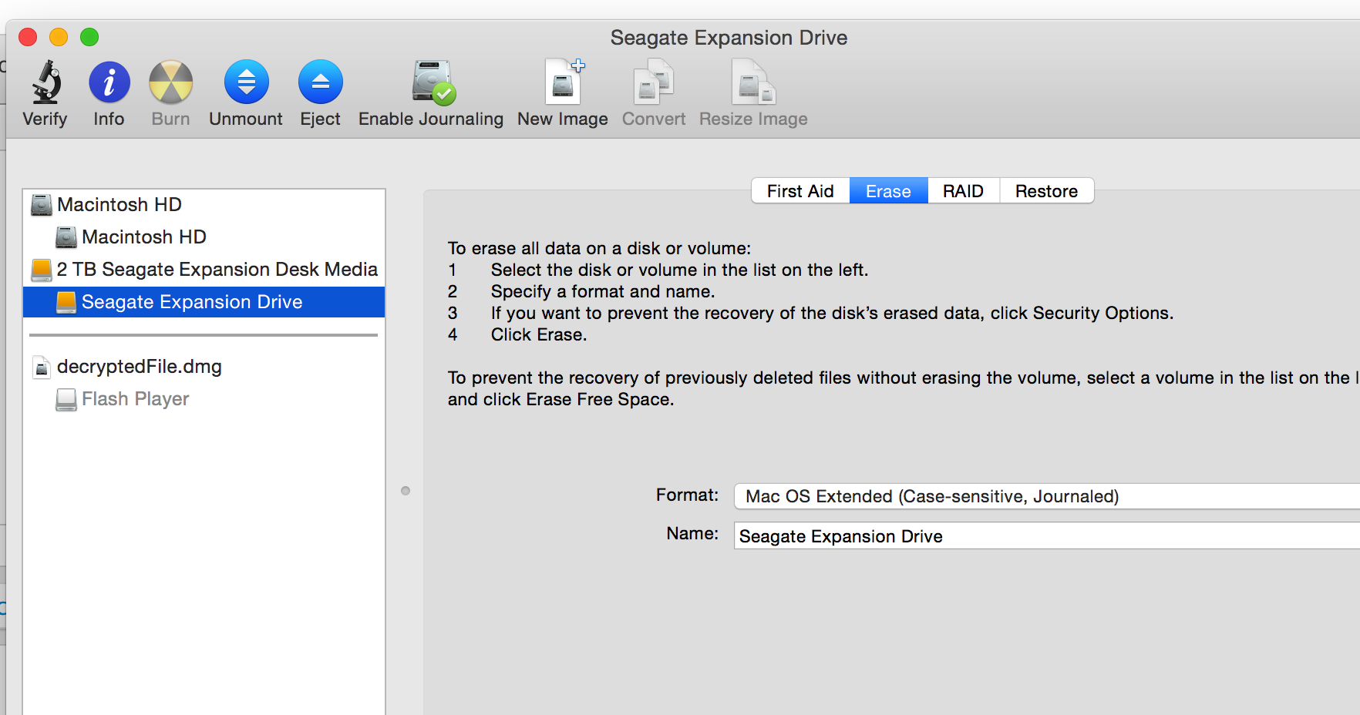The height and width of the screenshot is (715, 1360).
Task: Open the Info inspector icon
Action: [109, 82]
